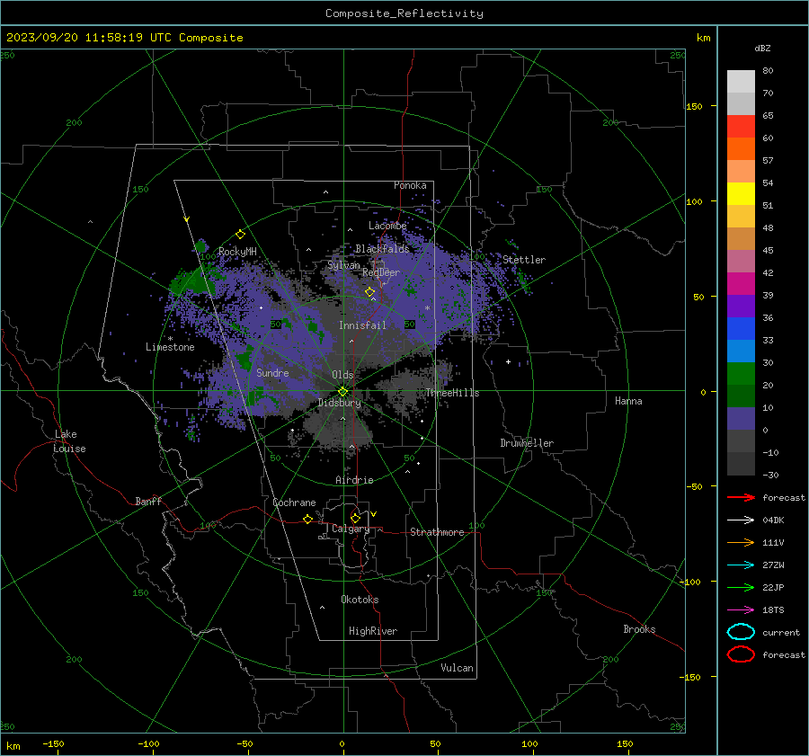
Task: Click the red 65 dBZ color swatch
Action: click(741, 126)
